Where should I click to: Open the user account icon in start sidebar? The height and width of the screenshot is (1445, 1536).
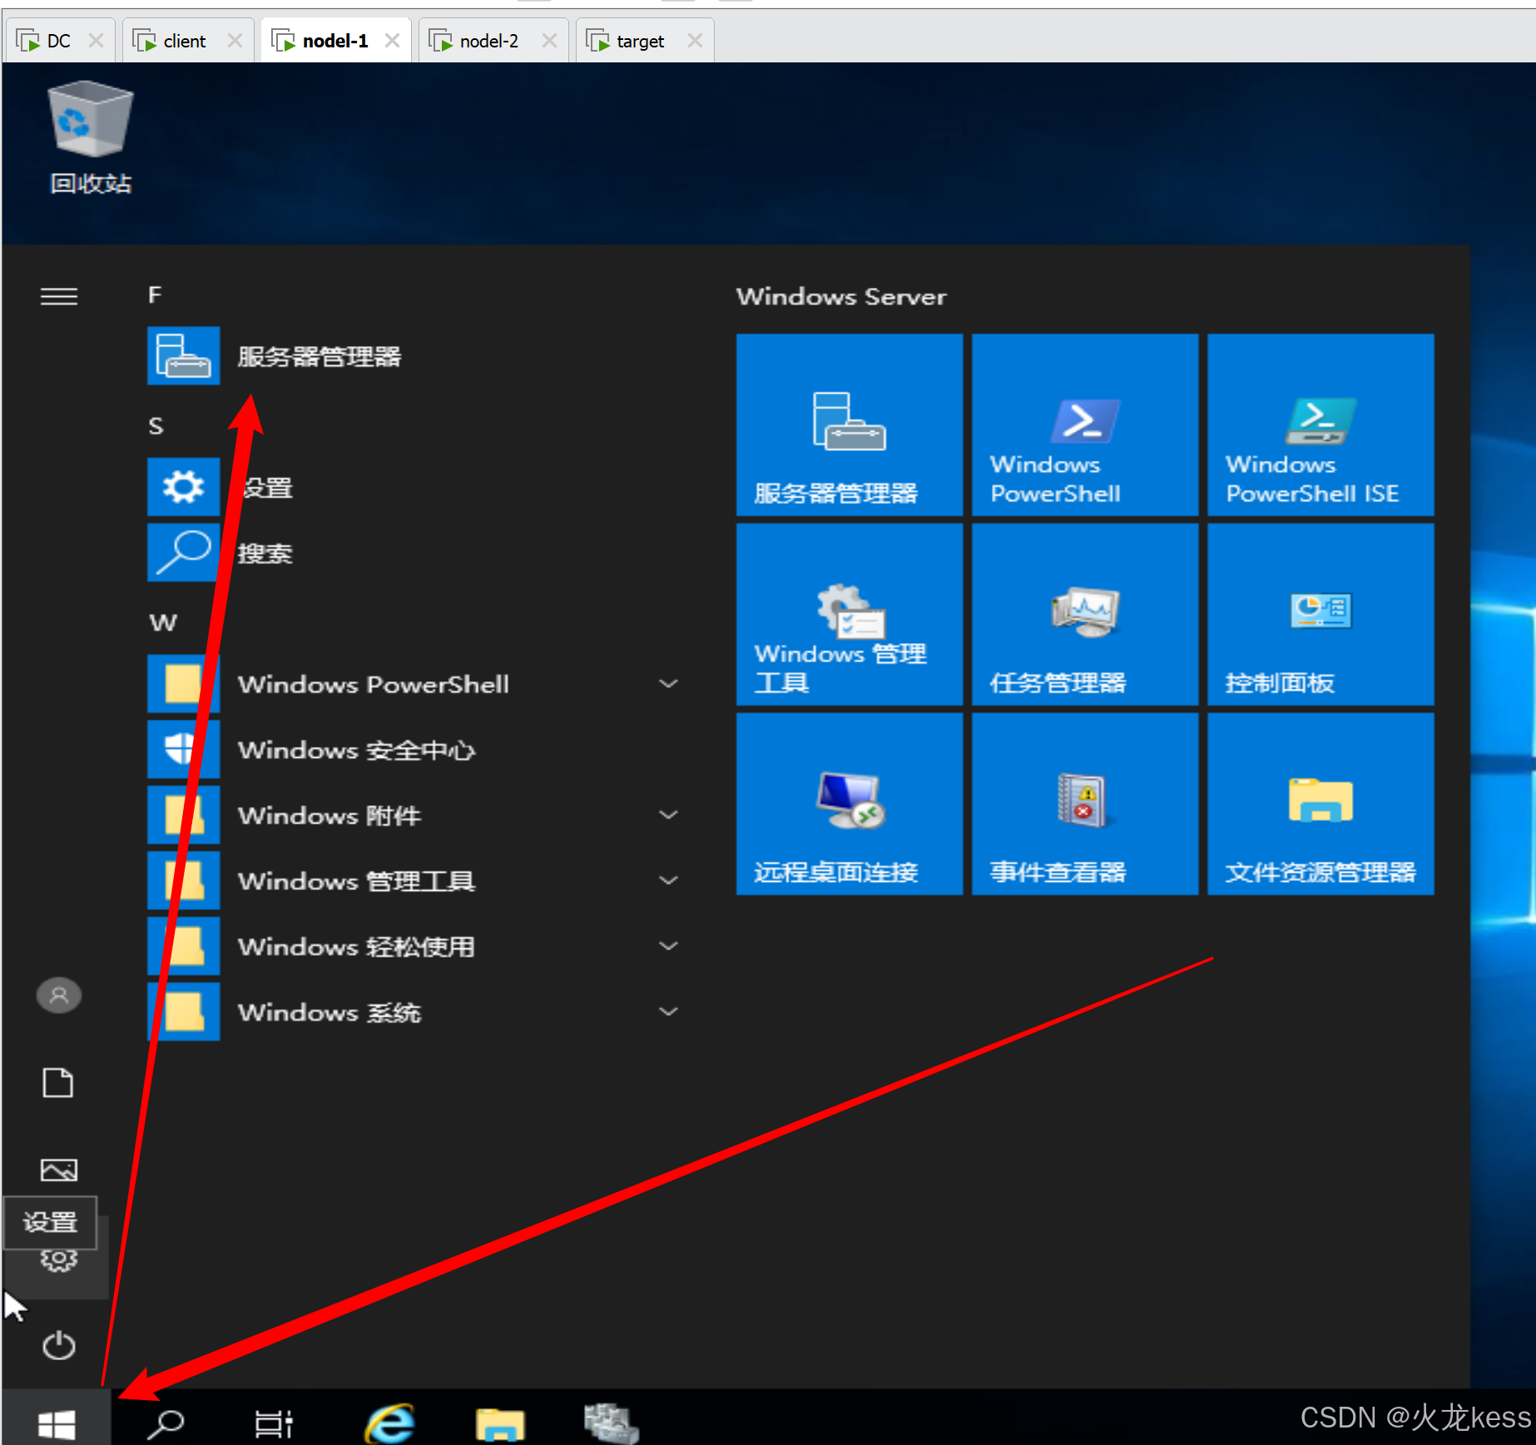pos(59,995)
